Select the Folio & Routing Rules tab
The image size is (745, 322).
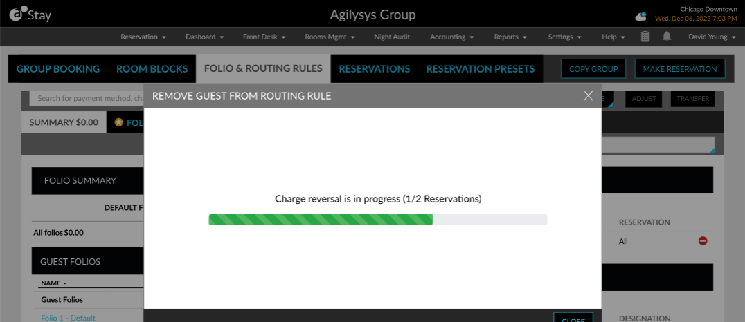click(x=263, y=69)
